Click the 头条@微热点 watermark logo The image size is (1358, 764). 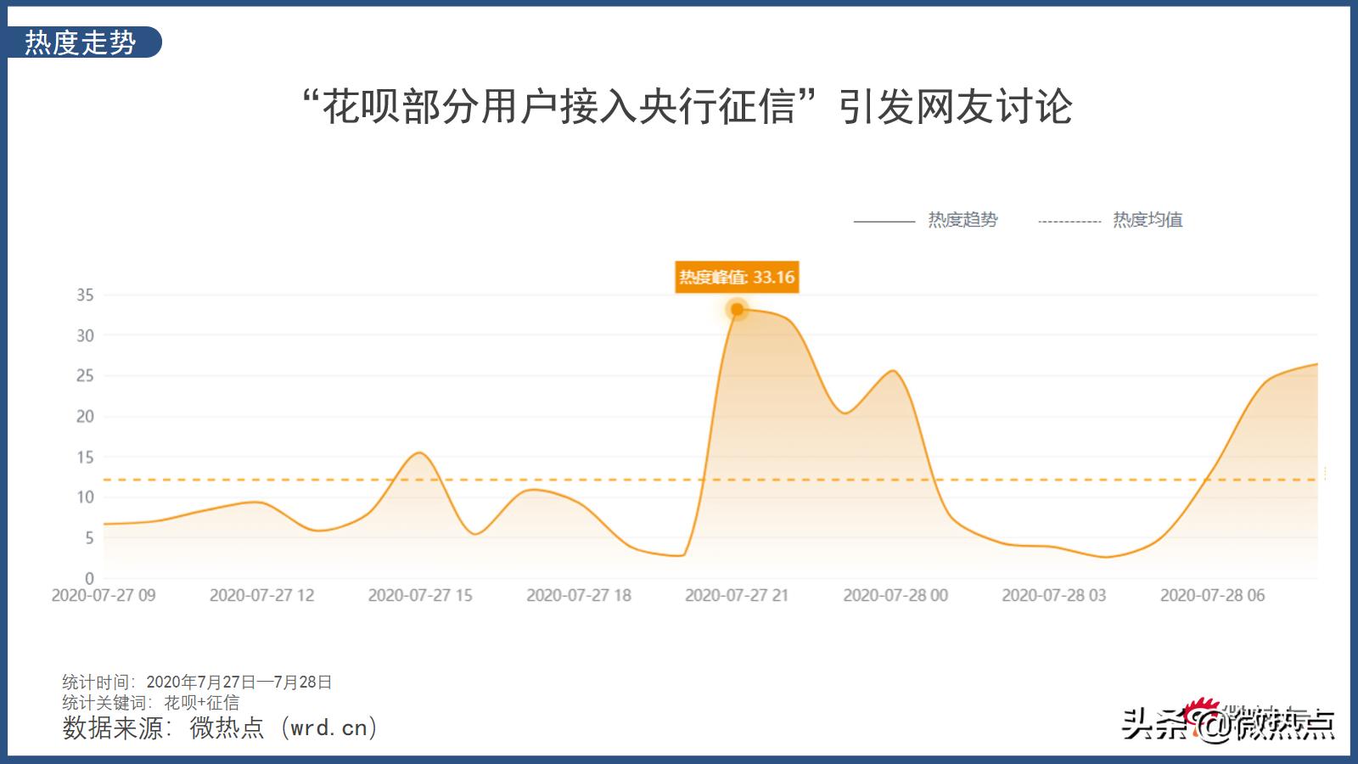pyautogui.click(x=1228, y=722)
